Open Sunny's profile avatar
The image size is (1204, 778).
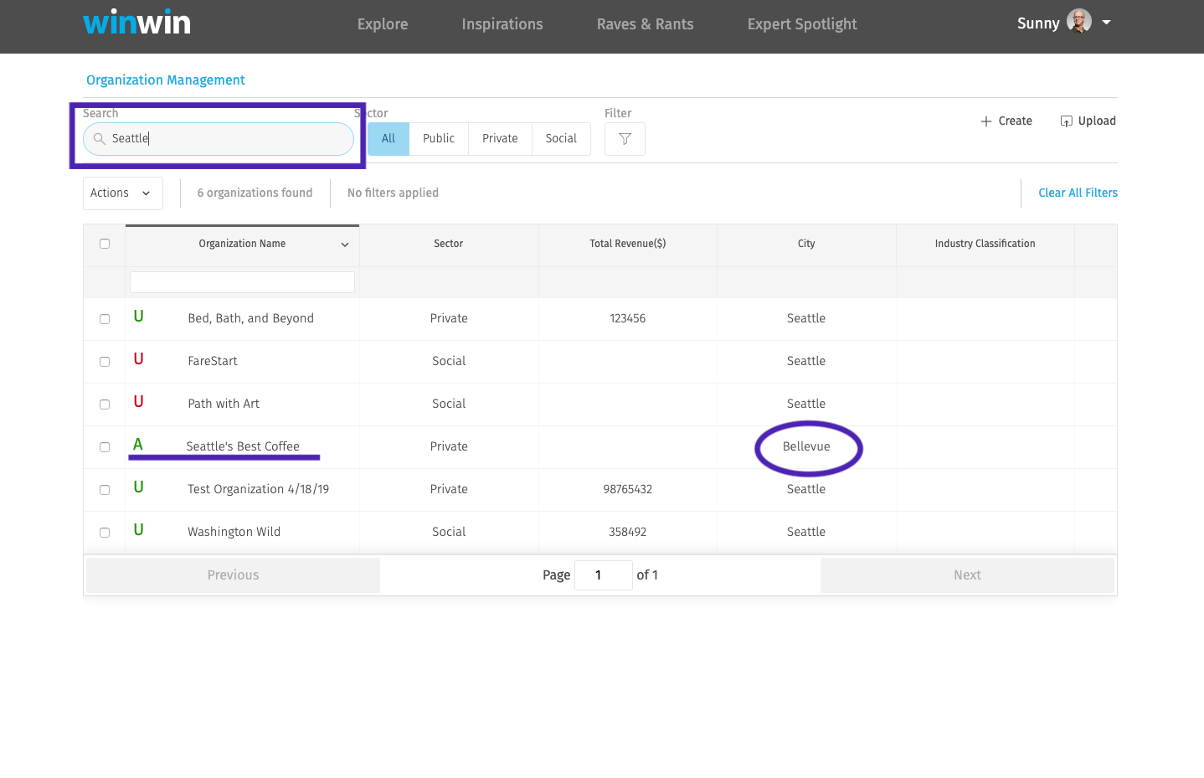coord(1078,21)
